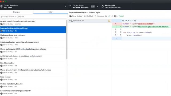This screenshot has height=96, width=171.
Task: Select commit 'Merge pull request #11'
Action: (x=33, y=50)
